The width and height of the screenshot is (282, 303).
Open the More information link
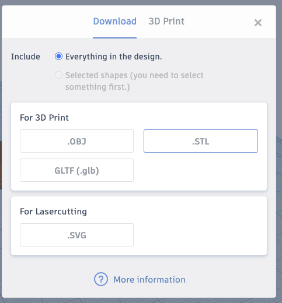[149, 280]
